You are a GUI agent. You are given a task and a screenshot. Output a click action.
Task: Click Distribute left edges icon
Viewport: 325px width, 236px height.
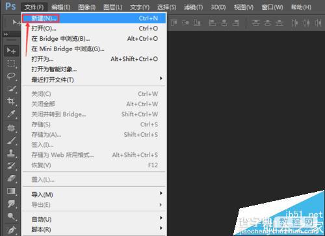pos(295,23)
